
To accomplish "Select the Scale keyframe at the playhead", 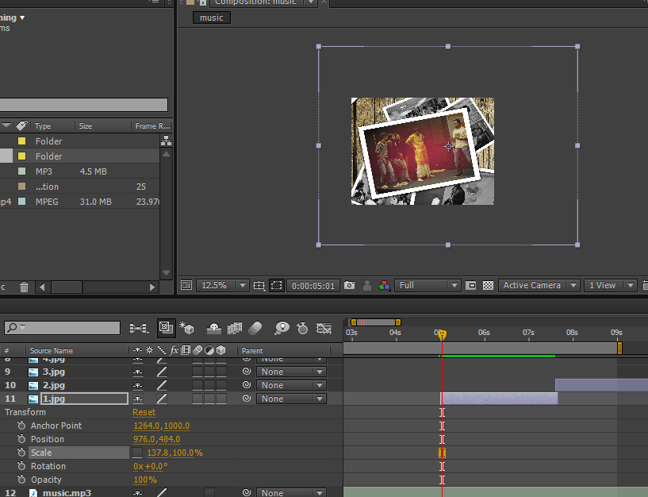I will (442, 453).
